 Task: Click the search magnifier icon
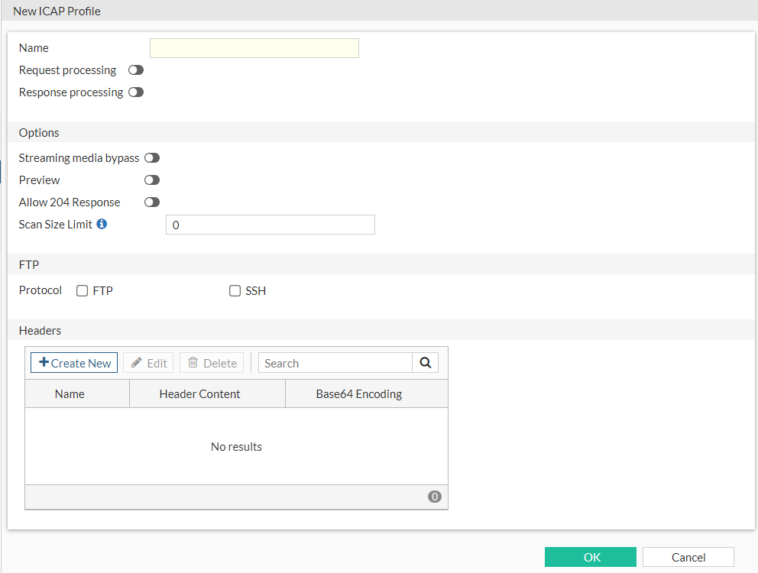425,363
